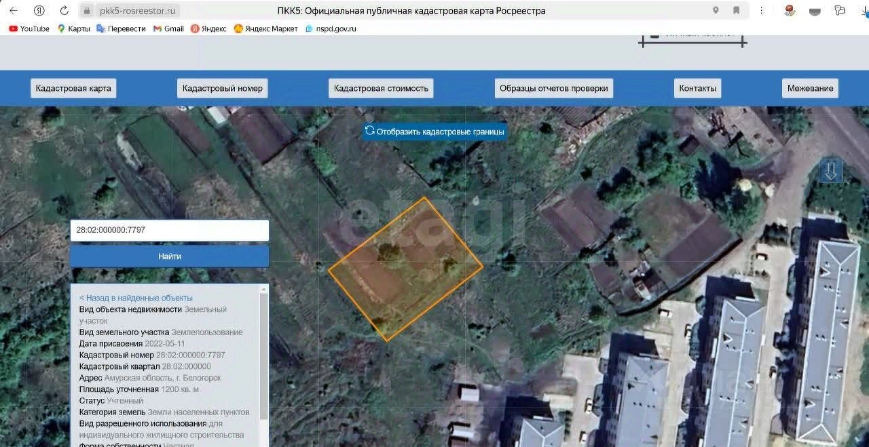Image resolution: width=869 pixels, height=447 pixels.
Task: Click the cadastral number search field
Action: tap(169, 230)
